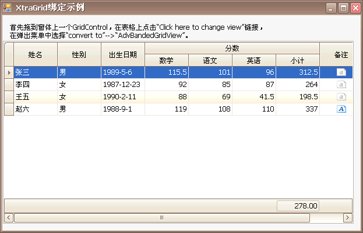Click the birth date cell 1988-9-1

click(123, 109)
